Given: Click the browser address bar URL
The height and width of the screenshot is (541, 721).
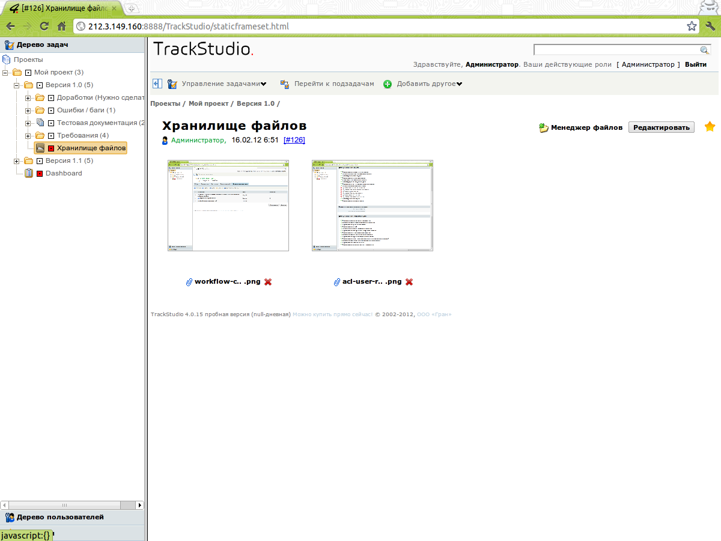Looking at the screenshot, I should pyautogui.click(x=188, y=26).
